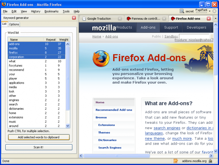This screenshot has height=165, width=219.
Task: Click the throbber gear icon
Action: tap(215, 11)
